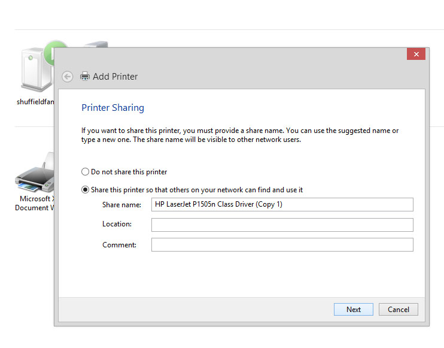Viewport: 444px width, 348px height.
Task: Click the Microsoft XPS Document Writer label
Action: tap(35, 203)
